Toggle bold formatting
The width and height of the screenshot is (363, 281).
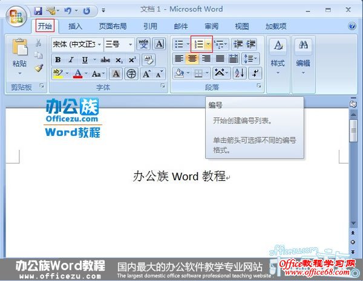[58, 60]
